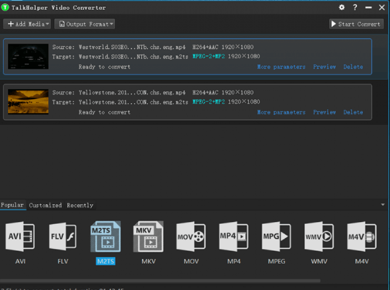Select the M4V format icon
This screenshot has height=290, width=390.
tap(362, 236)
